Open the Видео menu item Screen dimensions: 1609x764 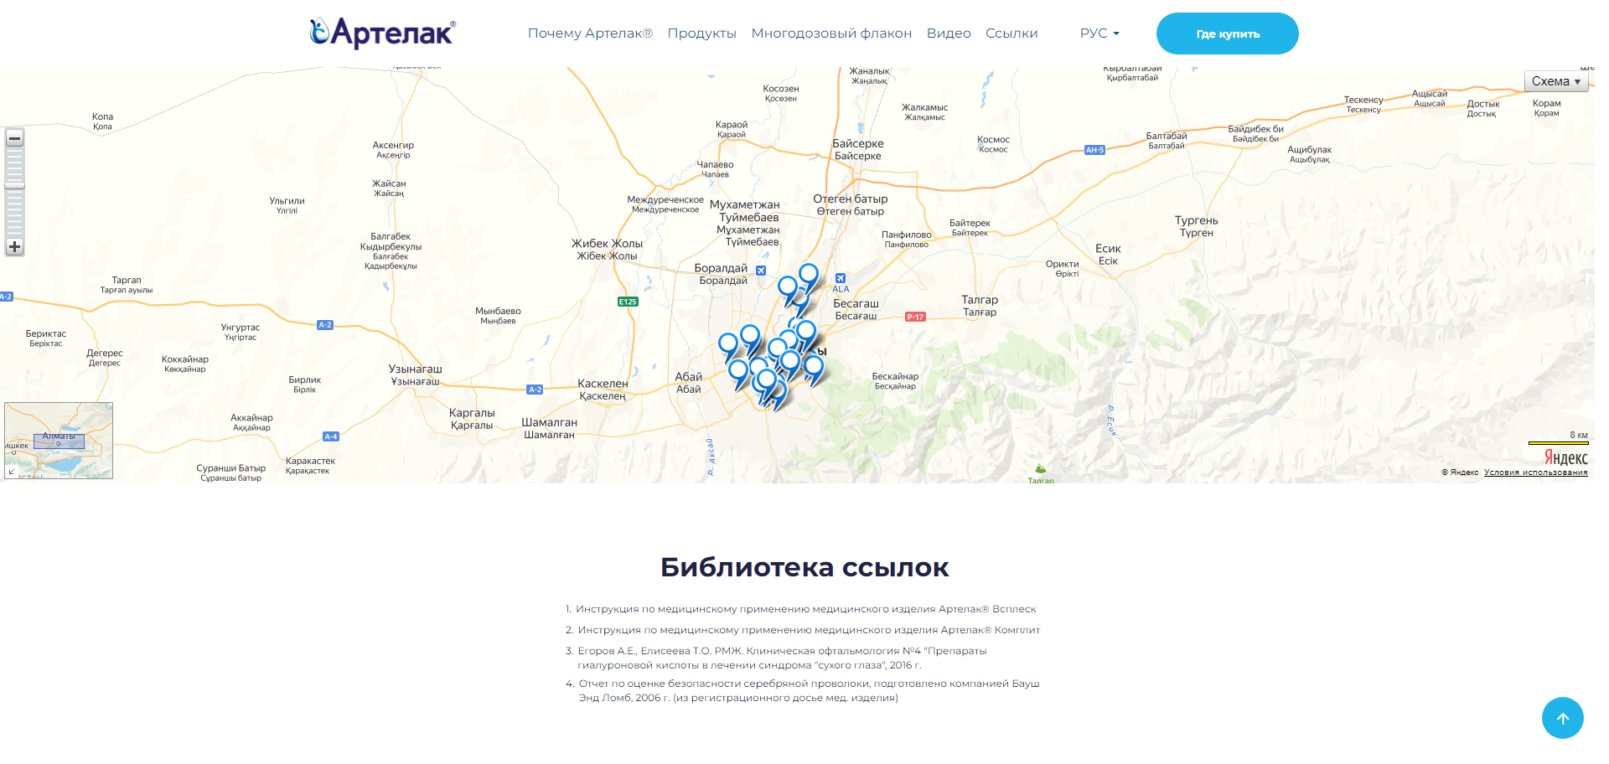(x=949, y=34)
